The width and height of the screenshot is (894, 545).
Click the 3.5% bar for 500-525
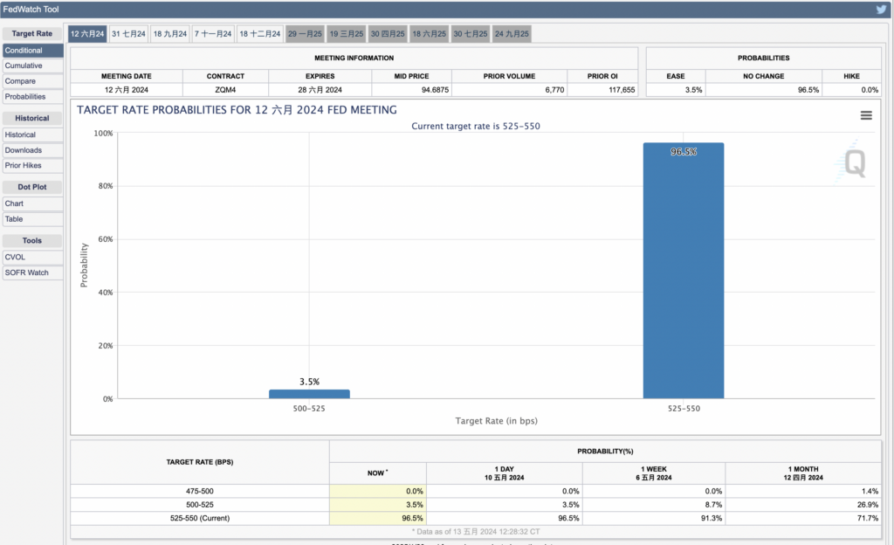tap(309, 394)
